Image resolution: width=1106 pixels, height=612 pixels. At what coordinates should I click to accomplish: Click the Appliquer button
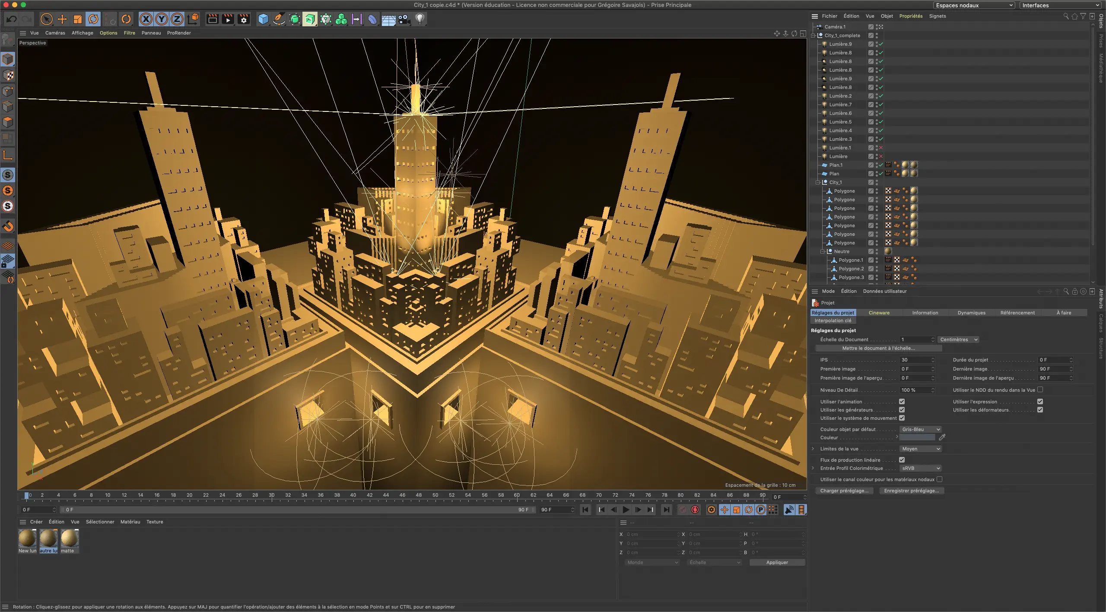coord(777,562)
